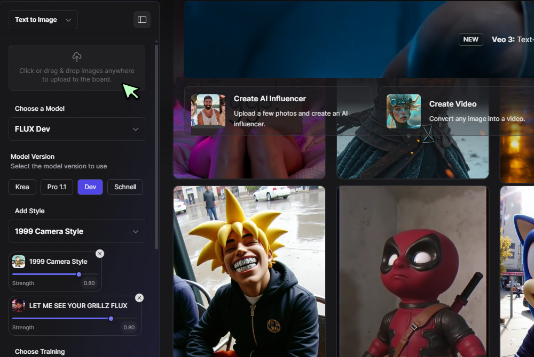534x357 pixels.
Task: Expand the FLUX Dev model dropdown
Action: click(x=77, y=129)
